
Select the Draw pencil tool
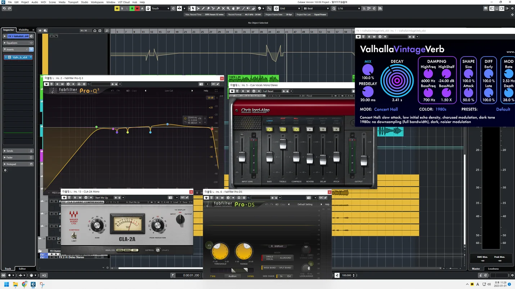point(203,8)
